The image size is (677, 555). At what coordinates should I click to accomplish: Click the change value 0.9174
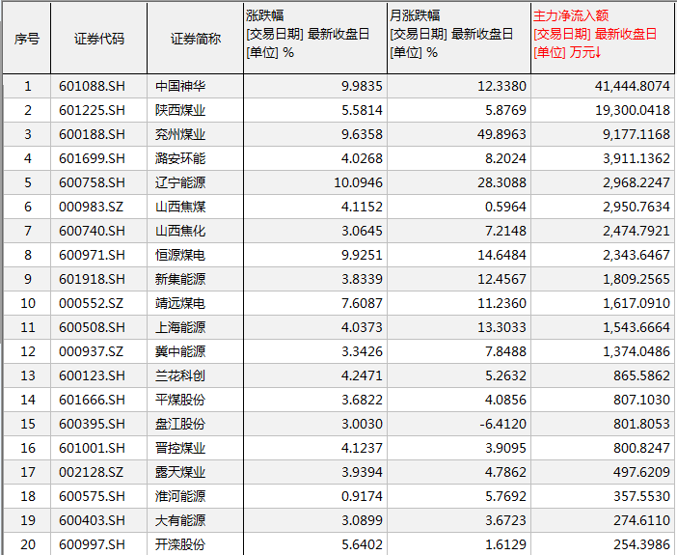362,496
